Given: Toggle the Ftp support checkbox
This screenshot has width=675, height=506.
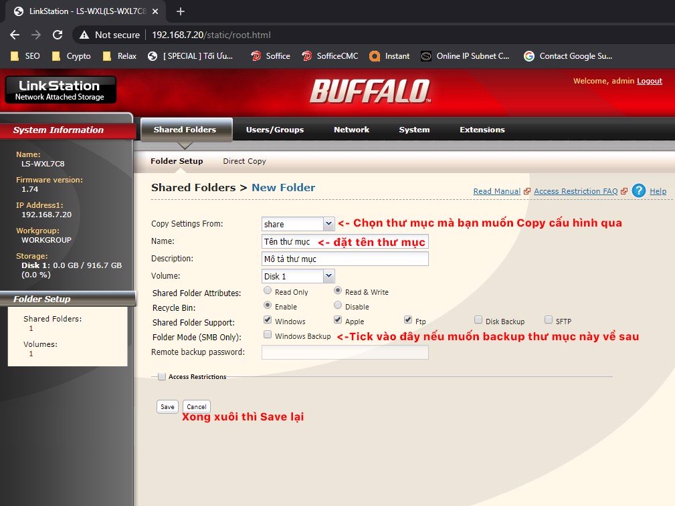Looking at the screenshot, I should click(408, 320).
